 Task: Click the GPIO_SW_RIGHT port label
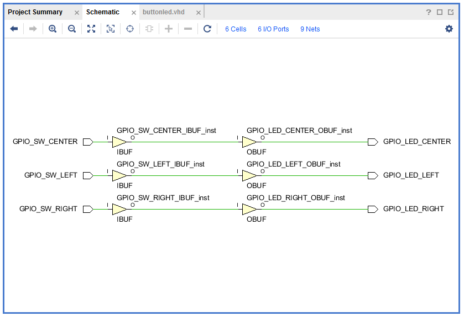(x=48, y=209)
